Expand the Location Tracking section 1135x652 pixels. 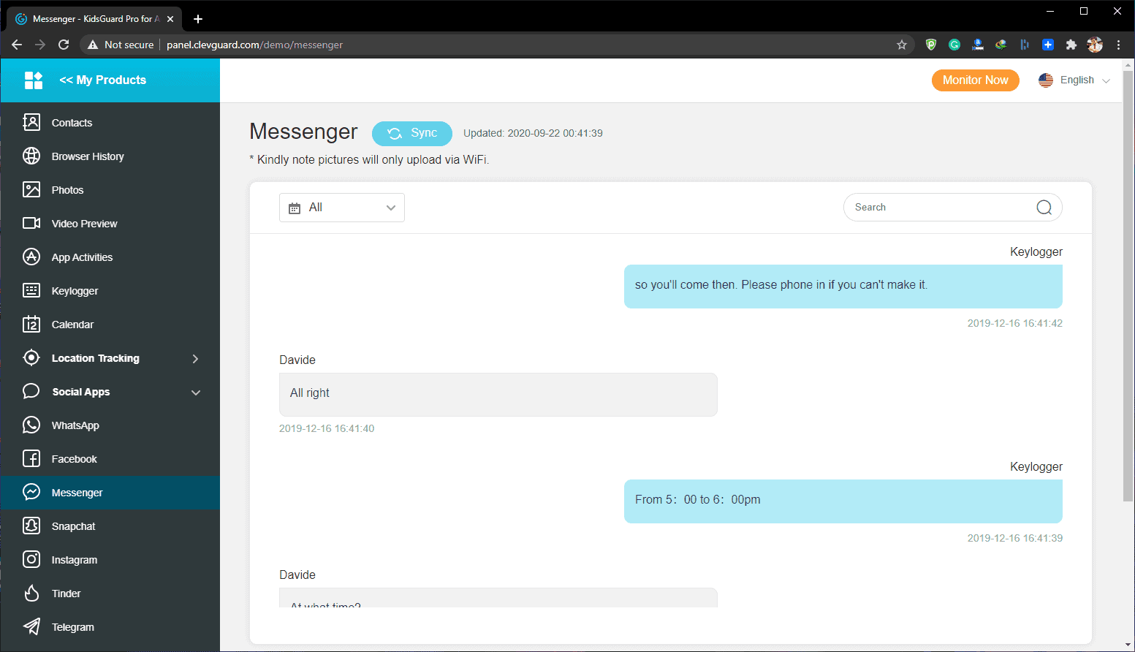(x=194, y=358)
